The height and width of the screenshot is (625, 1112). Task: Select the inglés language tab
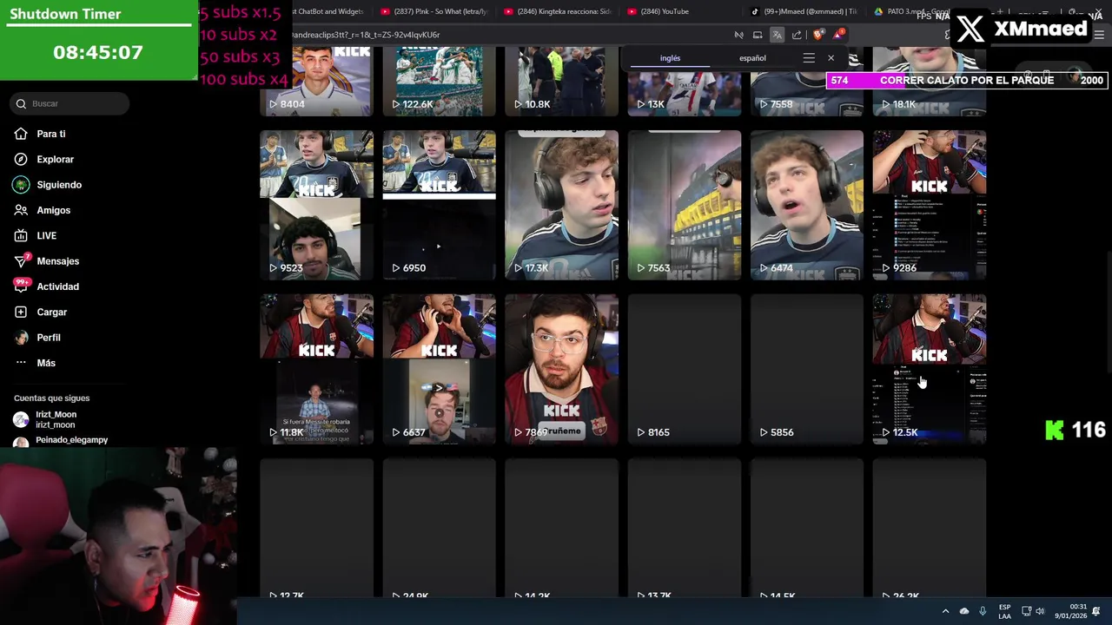pyautogui.click(x=670, y=58)
